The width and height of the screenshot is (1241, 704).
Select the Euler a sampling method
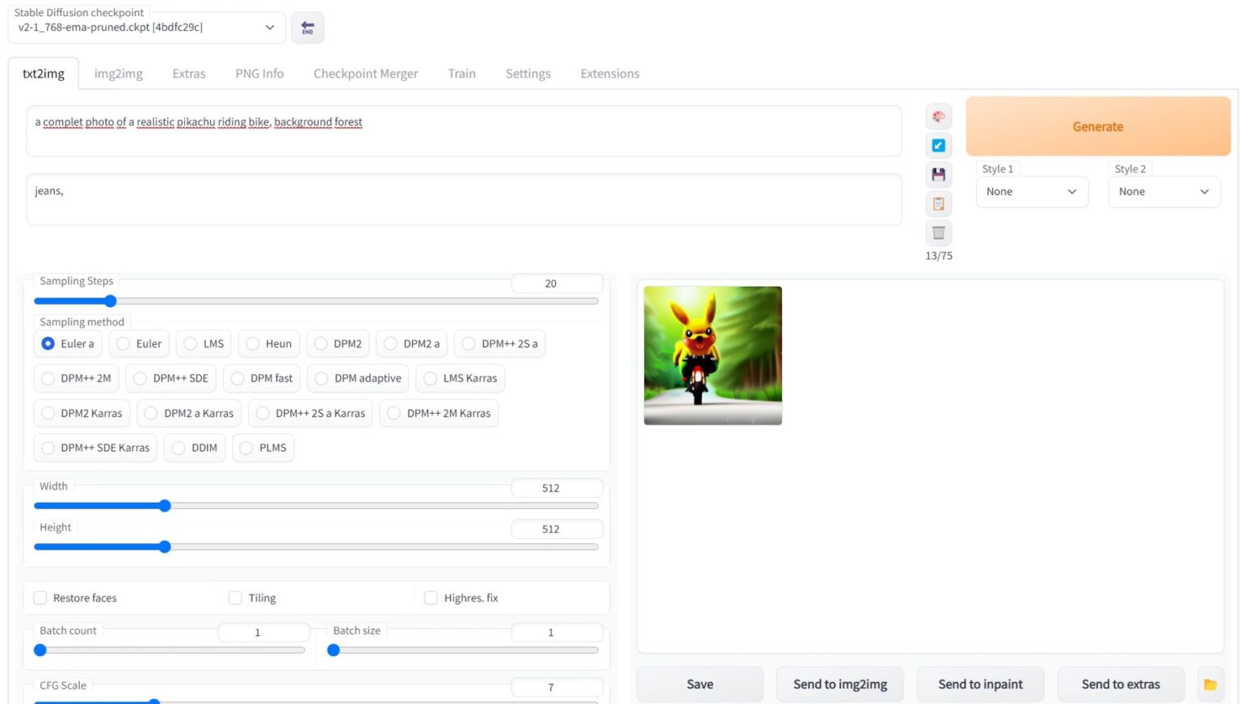coord(68,344)
